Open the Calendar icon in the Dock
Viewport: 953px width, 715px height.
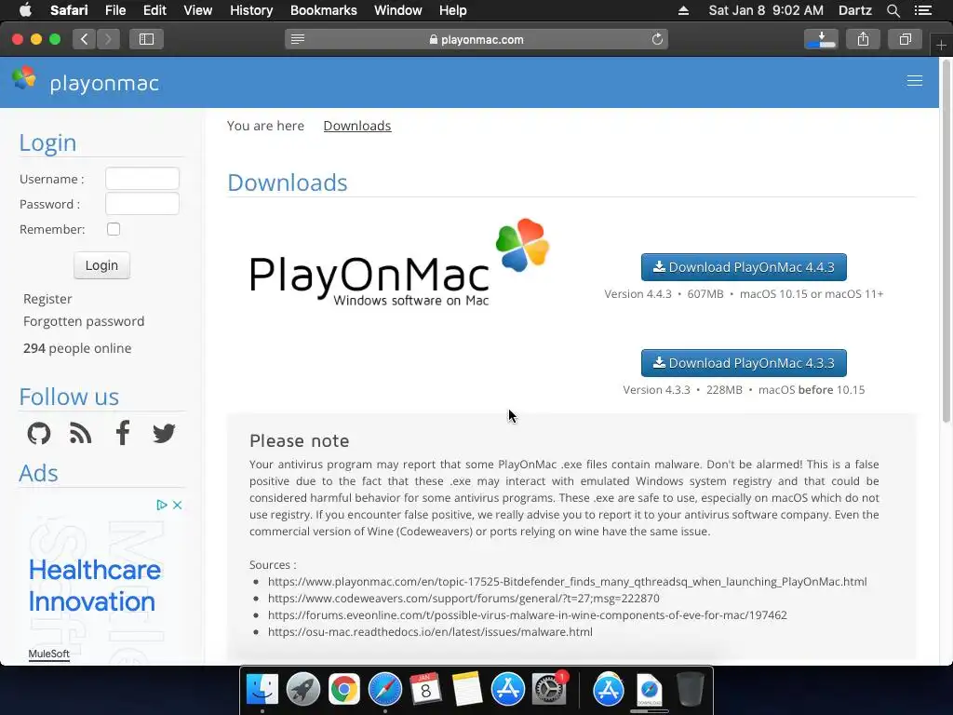[425, 690]
